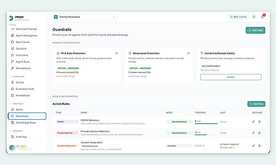This screenshot has height=165, width=276.
Task: Click the info icon beside 0 triggers
Action: [x=203, y=146]
